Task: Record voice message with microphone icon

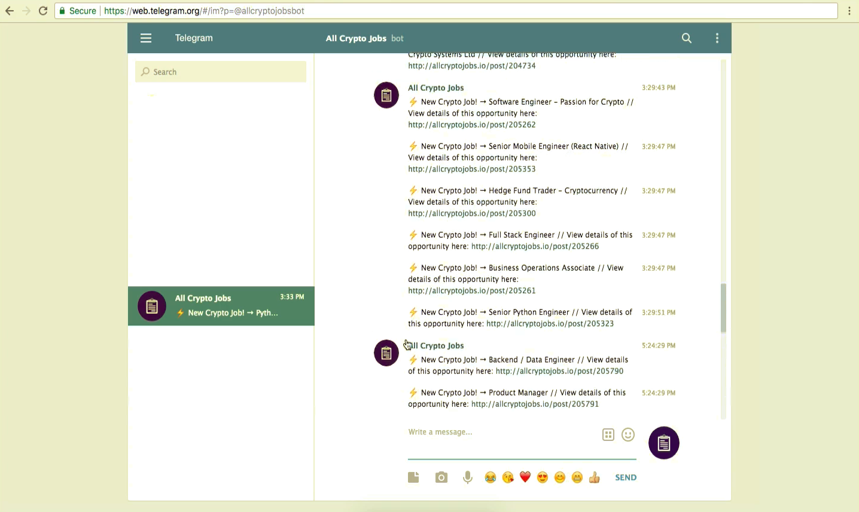Action: point(468,477)
